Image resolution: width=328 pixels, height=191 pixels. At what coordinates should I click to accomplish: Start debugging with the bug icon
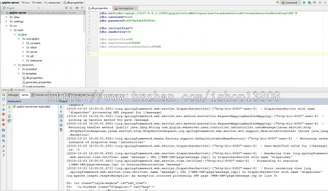point(309,3)
